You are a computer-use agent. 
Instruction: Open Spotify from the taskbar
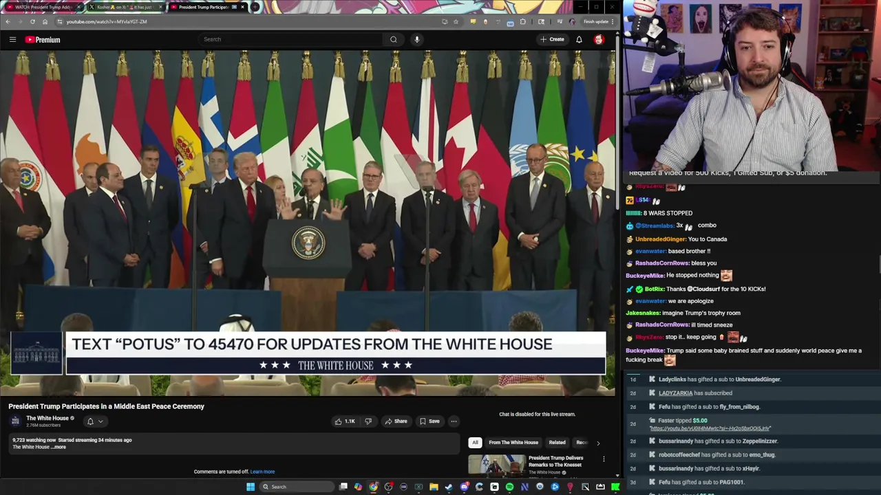coord(509,487)
